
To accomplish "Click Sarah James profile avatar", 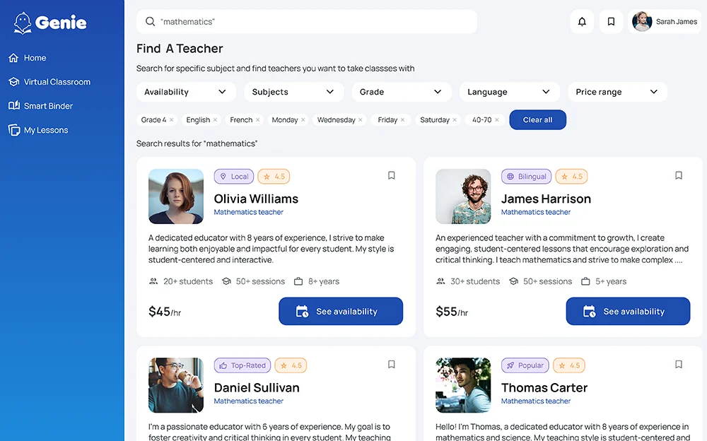I will pyautogui.click(x=642, y=22).
